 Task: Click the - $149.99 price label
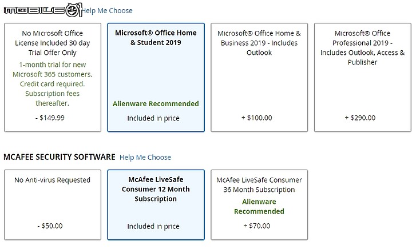(x=50, y=118)
